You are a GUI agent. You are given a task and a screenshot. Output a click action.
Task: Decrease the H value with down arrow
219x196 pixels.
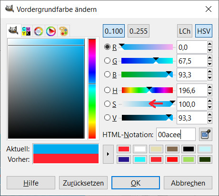[x=210, y=93]
